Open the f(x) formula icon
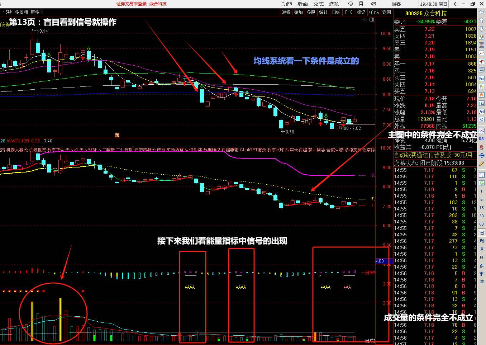The width and height of the screenshot is (486, 345). click(x=482, y=111)
